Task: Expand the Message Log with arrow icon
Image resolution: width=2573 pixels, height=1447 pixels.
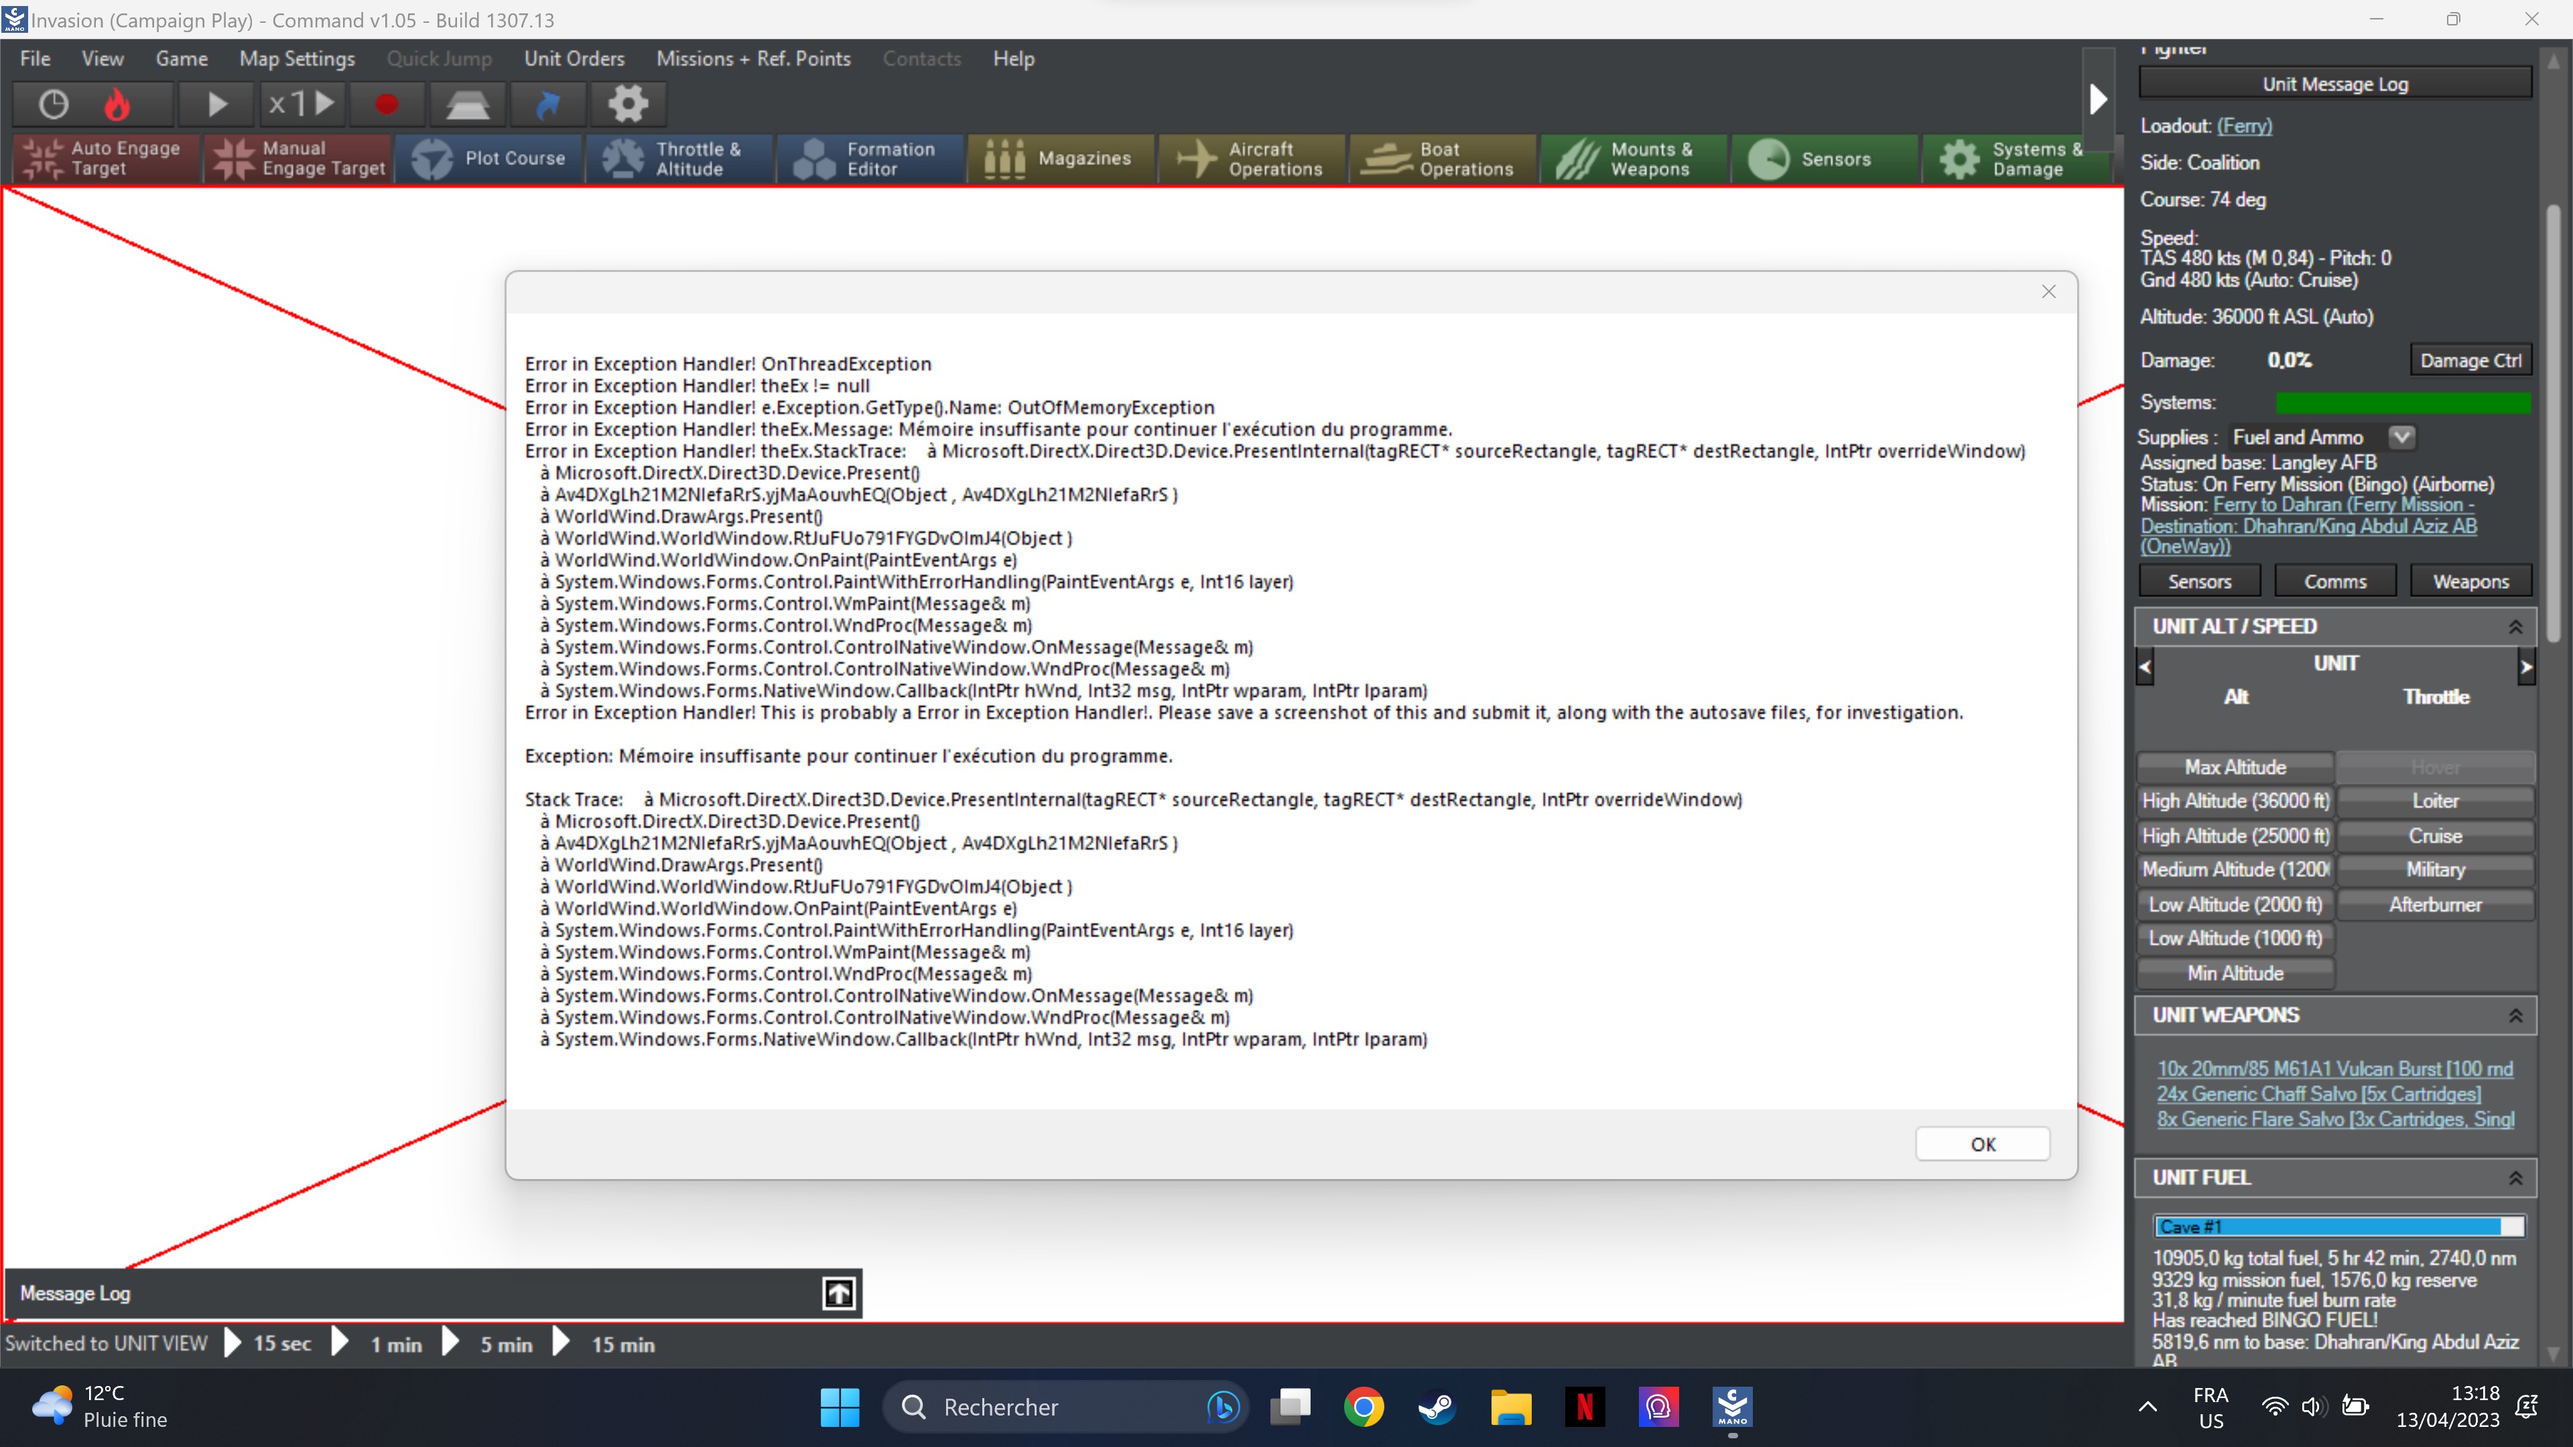Action: 838,1294
